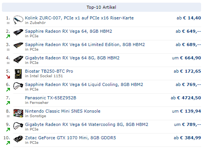Click price um € 139,94 for Nintendo SNES

point(186,111)
